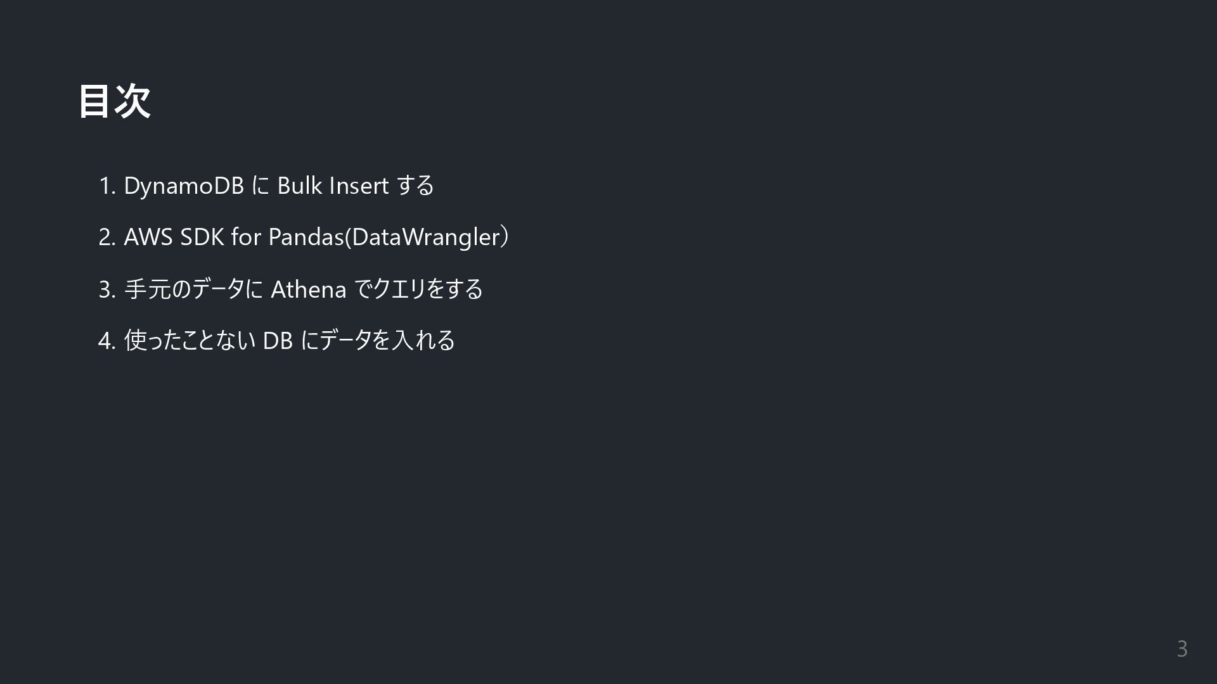
Task: Click the slide page number 3
Action: click(x=1182, y=649)
